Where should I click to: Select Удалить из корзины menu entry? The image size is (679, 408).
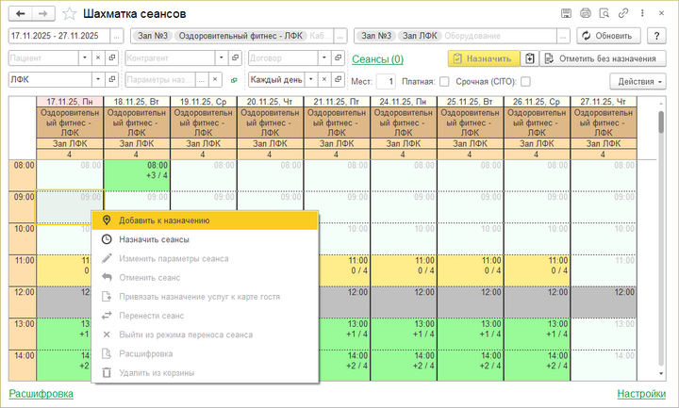pos(205,372)
